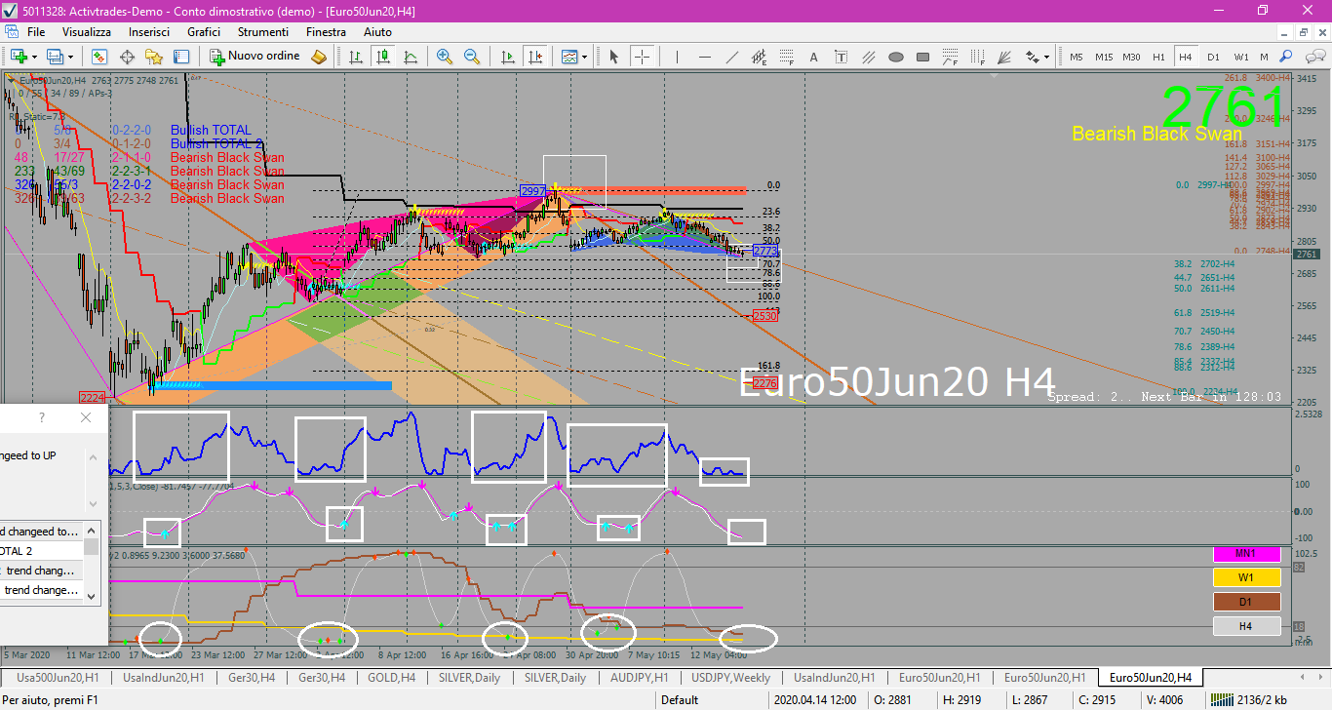Select the Fibonacci retracement tool
The height and width of the screenshot is (710, 1332).
[786, 57]
